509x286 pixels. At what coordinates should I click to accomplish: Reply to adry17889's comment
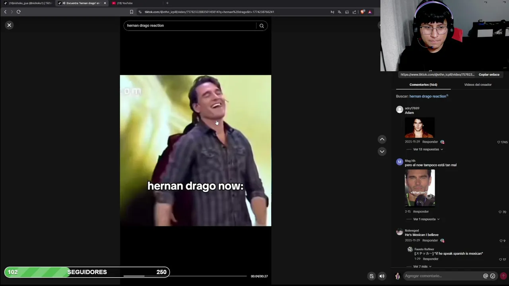(x=430, y=142)
